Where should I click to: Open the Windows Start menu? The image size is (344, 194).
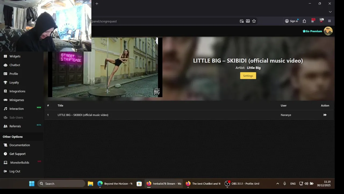click(x=32, y=183)
